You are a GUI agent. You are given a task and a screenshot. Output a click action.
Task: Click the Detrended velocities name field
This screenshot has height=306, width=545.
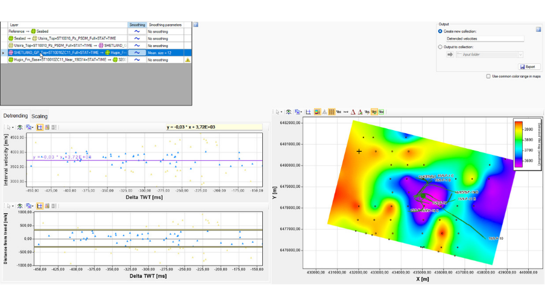pyautogui.click(x=485, y=39)
